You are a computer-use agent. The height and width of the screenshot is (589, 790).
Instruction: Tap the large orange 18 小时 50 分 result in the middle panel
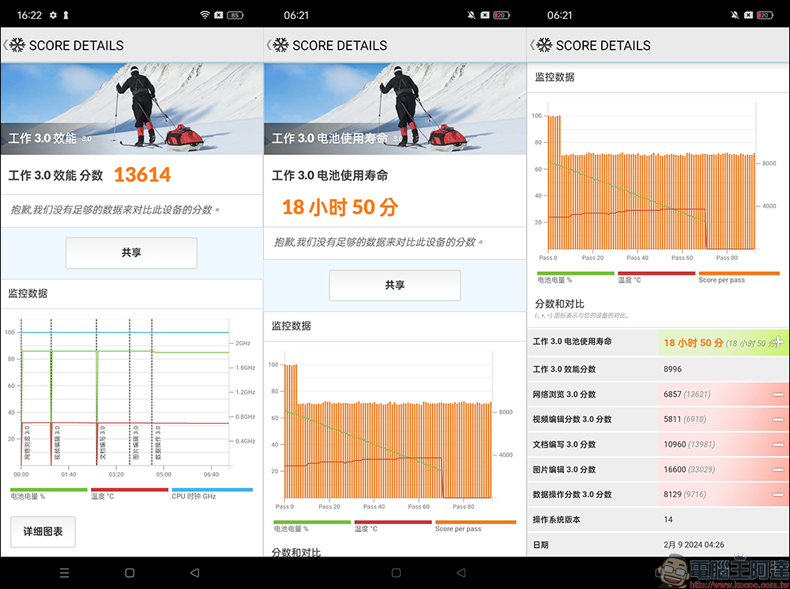point(340,207)
